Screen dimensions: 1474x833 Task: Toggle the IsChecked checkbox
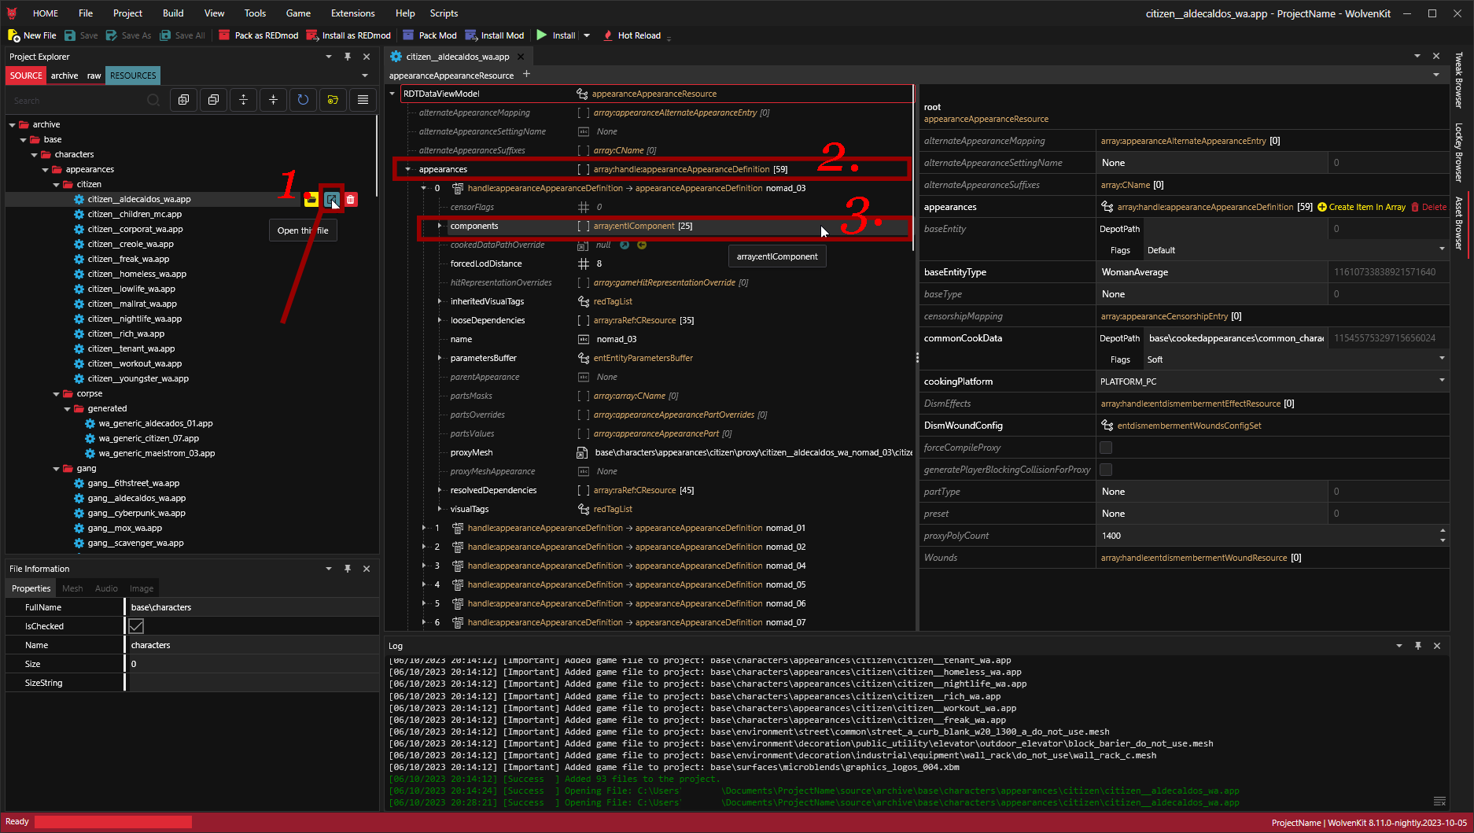click(136, 626)
